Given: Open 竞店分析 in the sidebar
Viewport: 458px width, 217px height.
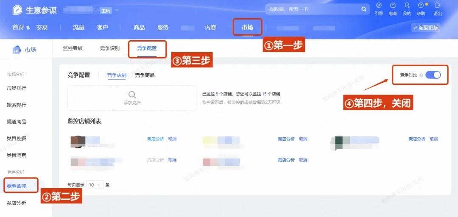Looking at the screenshot, I should 17,203.
